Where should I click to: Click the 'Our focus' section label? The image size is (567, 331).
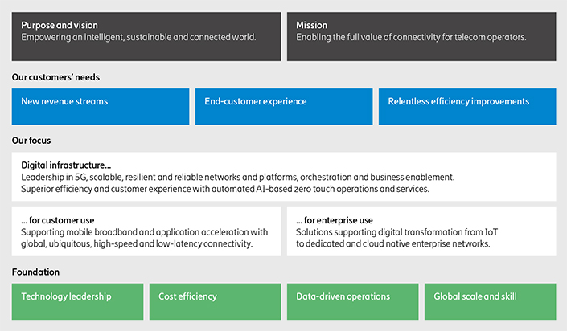(31, 141)
